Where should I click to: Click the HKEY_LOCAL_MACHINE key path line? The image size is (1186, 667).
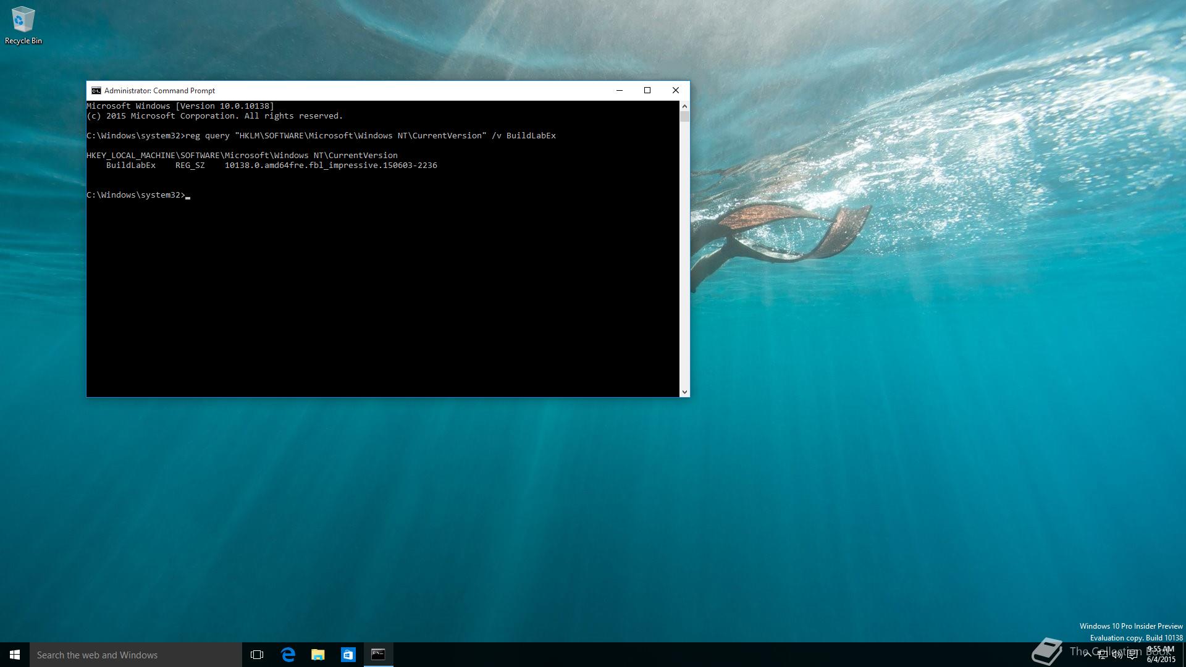(242, 156)
